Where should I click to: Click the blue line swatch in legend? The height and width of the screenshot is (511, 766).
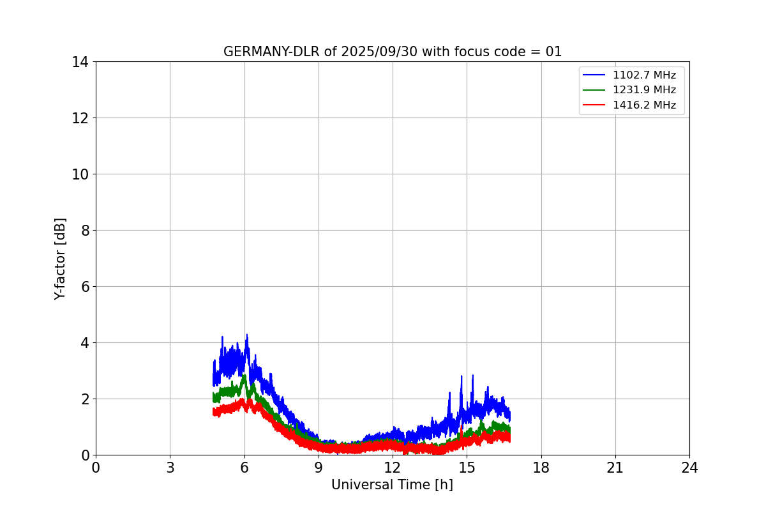coord(594,75)
